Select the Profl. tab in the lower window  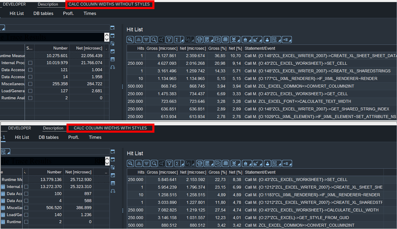point(74,137)
